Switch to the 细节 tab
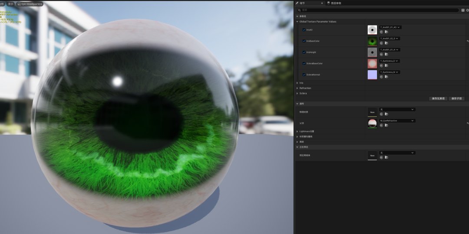The height and width of the screenshot is (234, 469). tap(310, 3)
